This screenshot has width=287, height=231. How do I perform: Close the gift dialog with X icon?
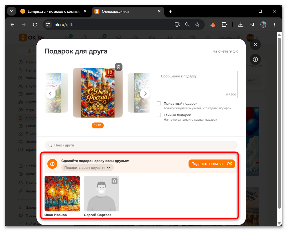pos(255,44)
